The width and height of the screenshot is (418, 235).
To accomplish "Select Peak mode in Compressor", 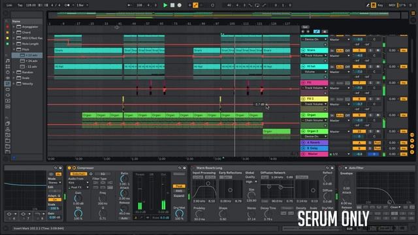I will [179, 186].
